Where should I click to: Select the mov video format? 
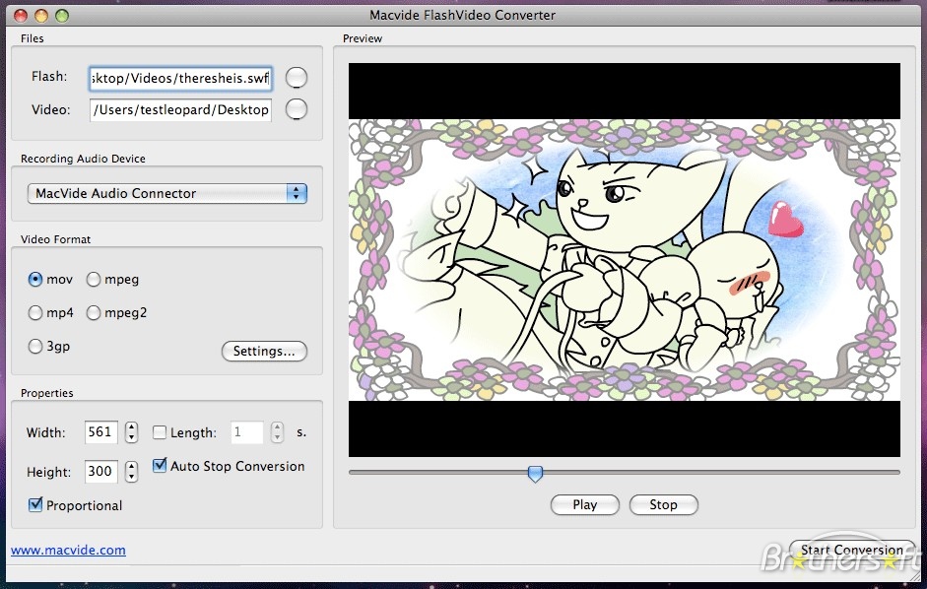(34, 279)
